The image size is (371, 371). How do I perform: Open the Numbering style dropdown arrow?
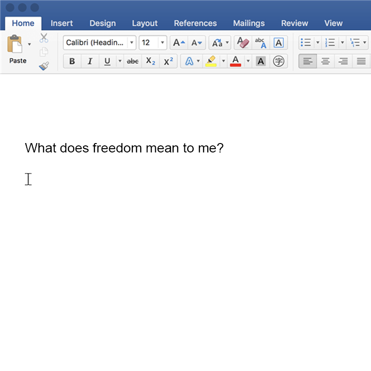[342, 43]
